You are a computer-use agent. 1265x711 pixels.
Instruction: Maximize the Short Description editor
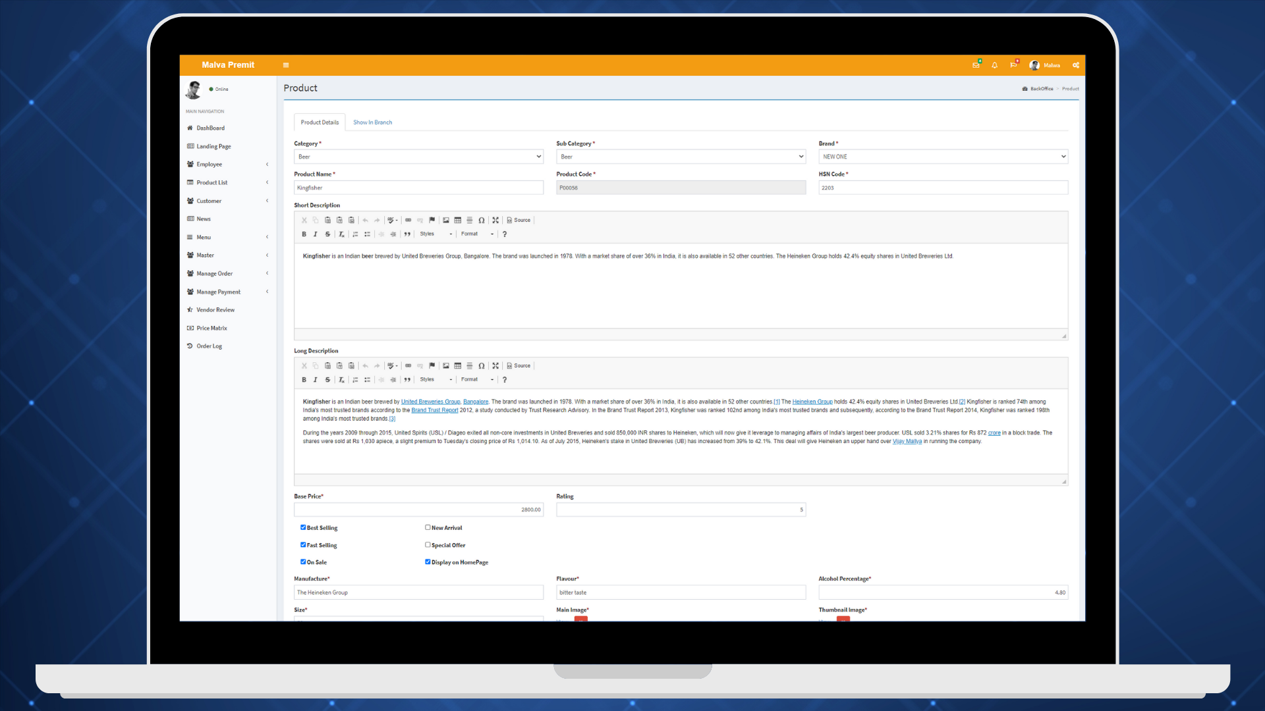click(x=495, y=221)
